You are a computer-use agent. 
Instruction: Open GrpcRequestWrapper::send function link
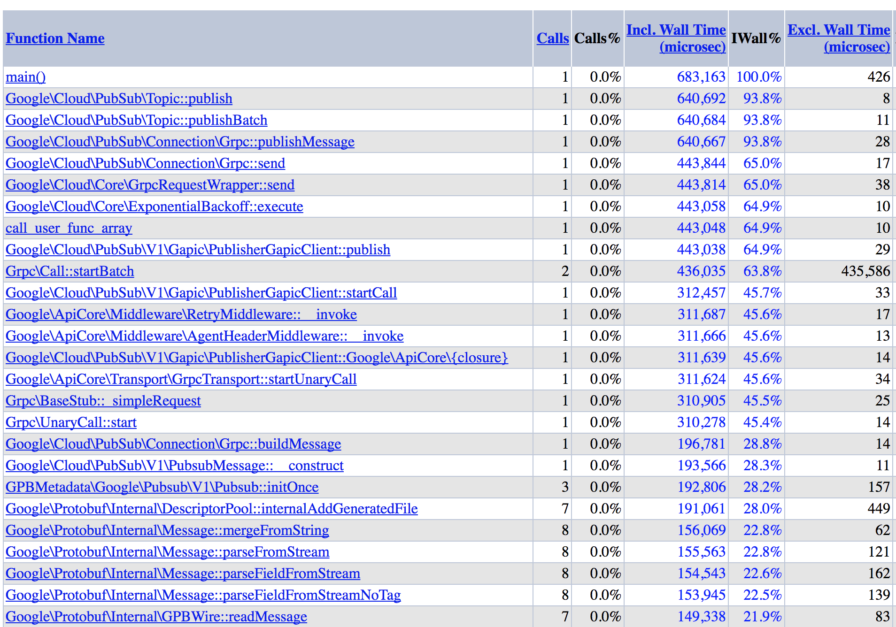150,185
